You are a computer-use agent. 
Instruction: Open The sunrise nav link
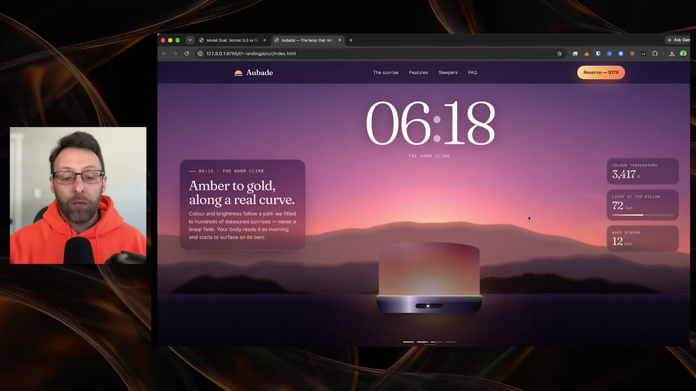pyautogui.click(x=385, y=73)
